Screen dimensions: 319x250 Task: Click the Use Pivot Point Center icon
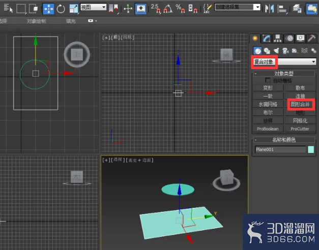point(113,9)
